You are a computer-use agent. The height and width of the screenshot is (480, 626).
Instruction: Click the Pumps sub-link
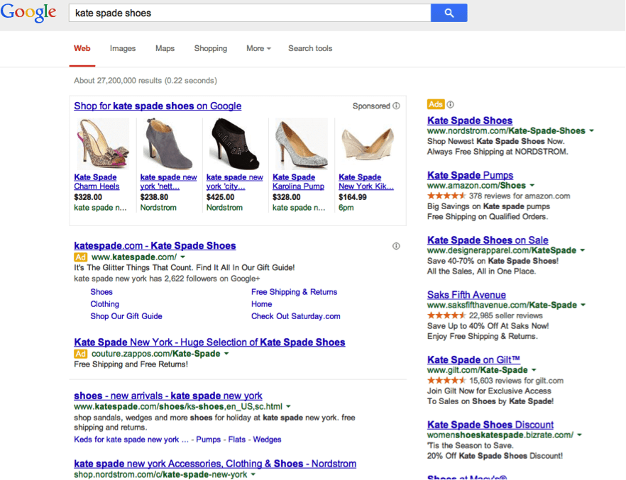(x=209, y=440)
